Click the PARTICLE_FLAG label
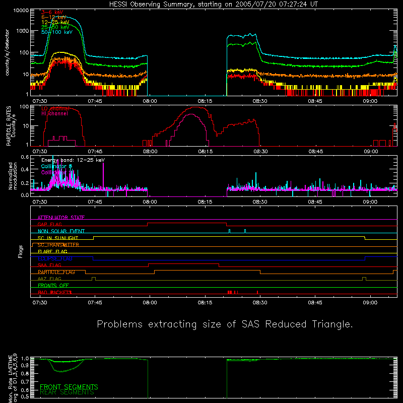This screenshot has height=403, width=403. 56,272
